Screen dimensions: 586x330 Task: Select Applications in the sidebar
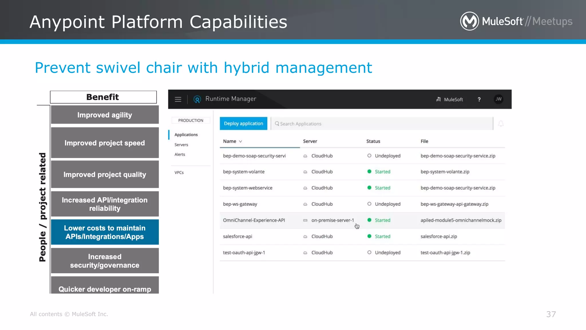click(x=186, y=135)
